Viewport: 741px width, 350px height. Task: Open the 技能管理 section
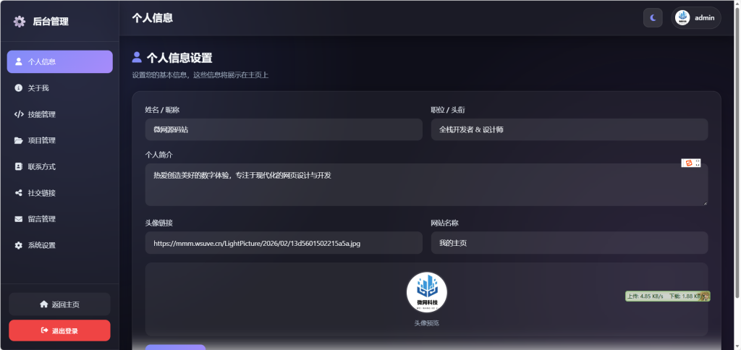coord(59,114)
